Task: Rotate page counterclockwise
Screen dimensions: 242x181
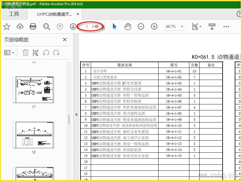Action: click(46, 52)
